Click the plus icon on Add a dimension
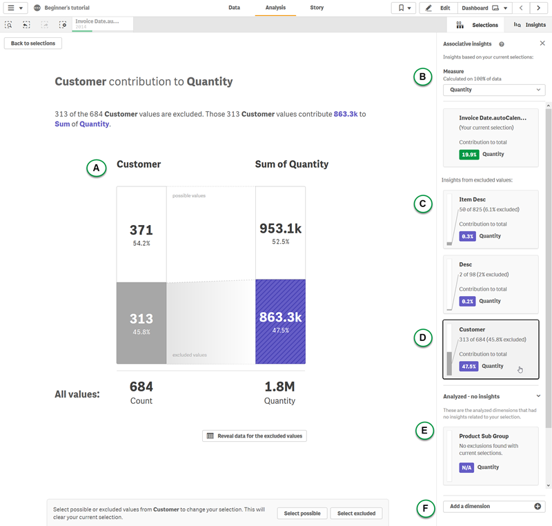The width and height of the screenshot is (552, 526). [x=538, y=507]
